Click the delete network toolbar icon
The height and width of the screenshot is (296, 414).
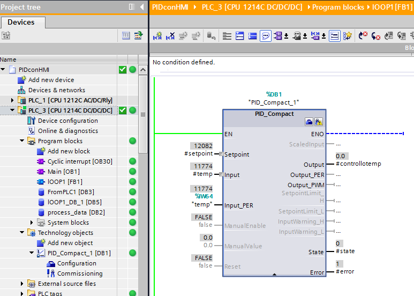point(170,36)
